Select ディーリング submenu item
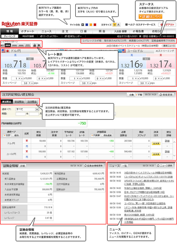Image resolution: width=177 pixels, height=242 pixels. [x=9, y=36]
